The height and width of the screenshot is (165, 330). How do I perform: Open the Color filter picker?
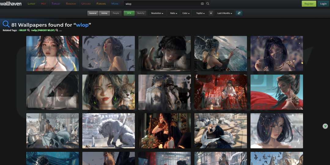pos(186,13)
